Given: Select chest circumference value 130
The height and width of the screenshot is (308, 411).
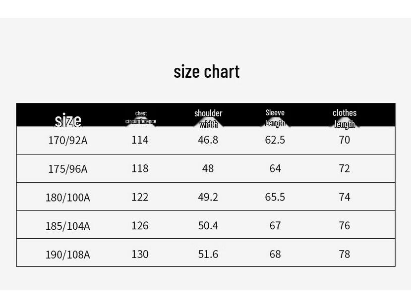Looking at the screenshot, I should tap(140, 254).
